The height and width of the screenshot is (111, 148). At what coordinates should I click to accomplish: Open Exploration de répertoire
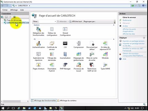(x=39, y=56)
